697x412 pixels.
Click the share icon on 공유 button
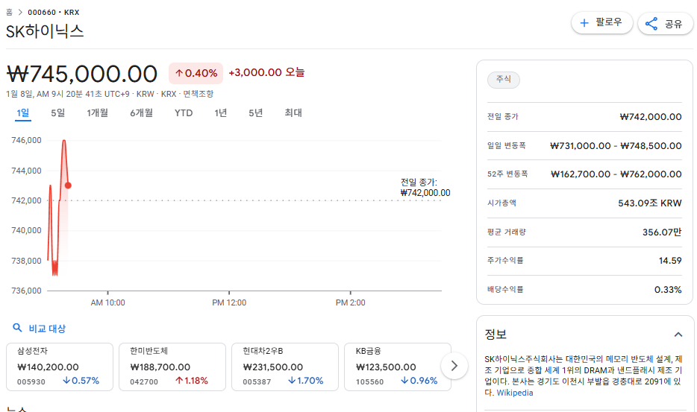(x=651, y=24)
